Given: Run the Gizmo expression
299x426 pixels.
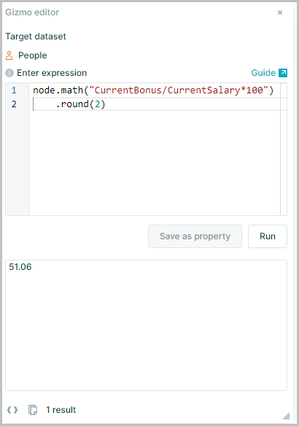Looking at the screenshot, I should [x=268, y=236].
